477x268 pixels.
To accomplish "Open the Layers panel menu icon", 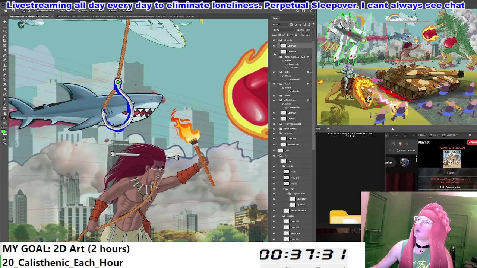I will tap(313, 19).
